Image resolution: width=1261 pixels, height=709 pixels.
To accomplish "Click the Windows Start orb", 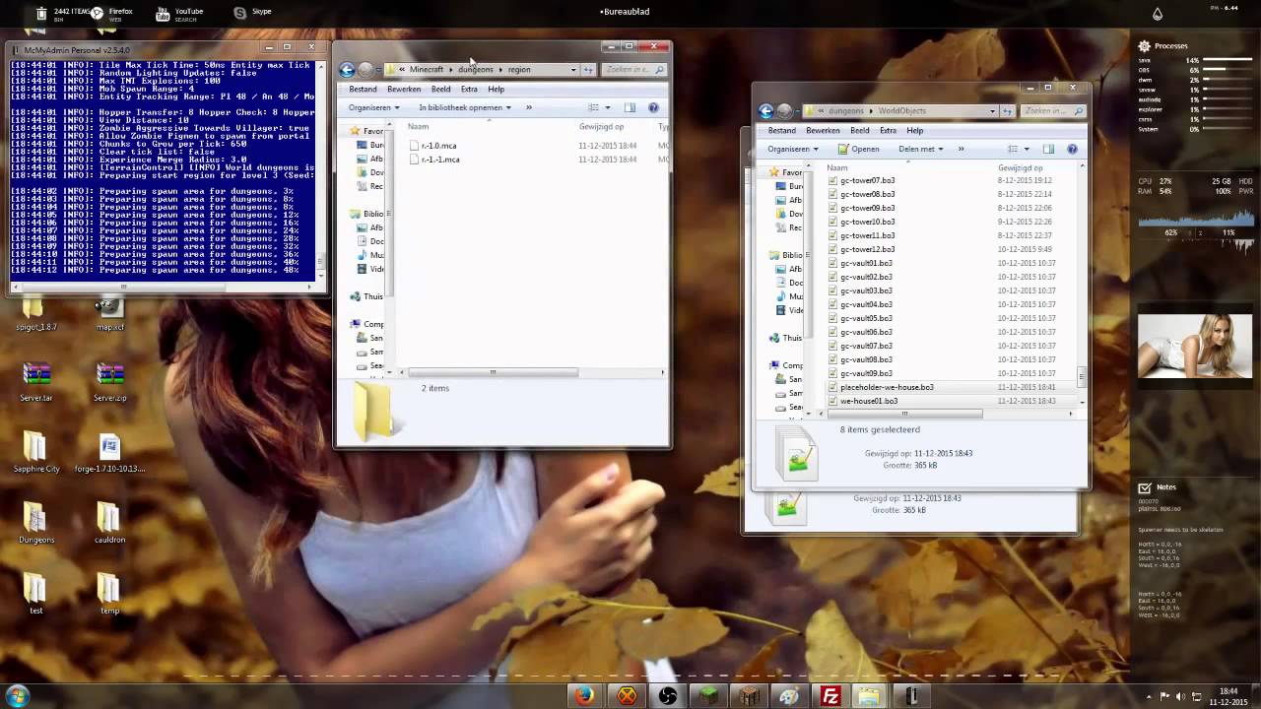I will pyautogui.click(x=17, y=696).
